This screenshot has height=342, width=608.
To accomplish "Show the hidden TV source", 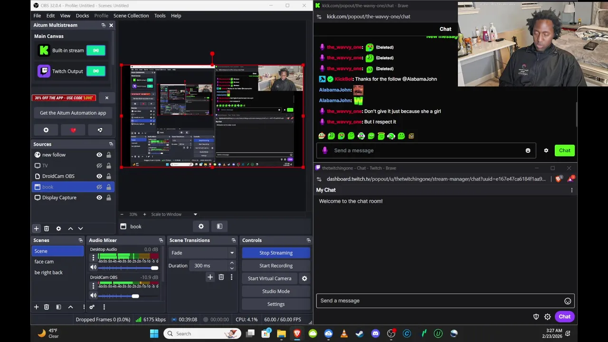I will click(x=99, y=166).
